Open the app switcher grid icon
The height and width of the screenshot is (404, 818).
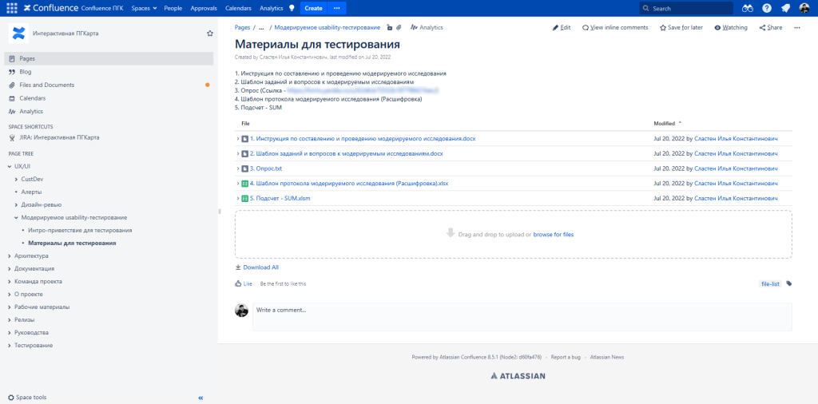[x=11, y=8]
